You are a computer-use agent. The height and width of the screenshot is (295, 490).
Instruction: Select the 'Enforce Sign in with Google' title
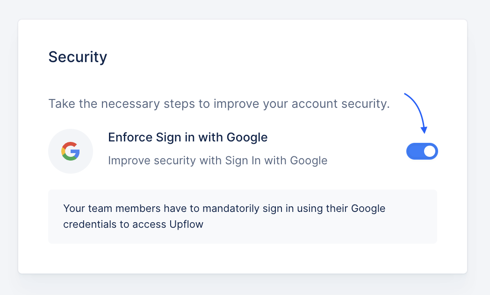click(188, 138)
